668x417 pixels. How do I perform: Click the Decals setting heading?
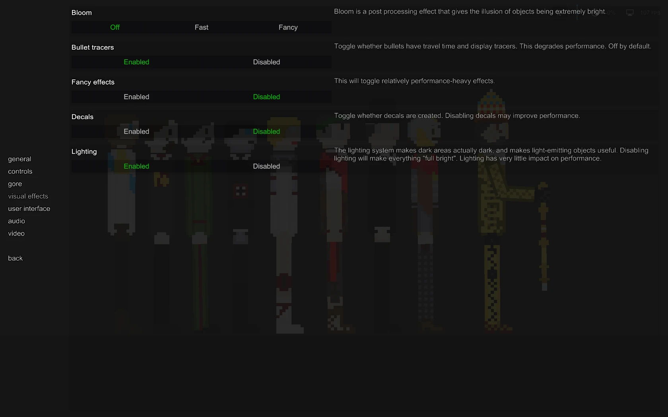[x=82, y=117]
